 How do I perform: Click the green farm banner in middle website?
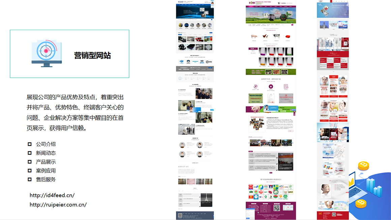[271, 72]
